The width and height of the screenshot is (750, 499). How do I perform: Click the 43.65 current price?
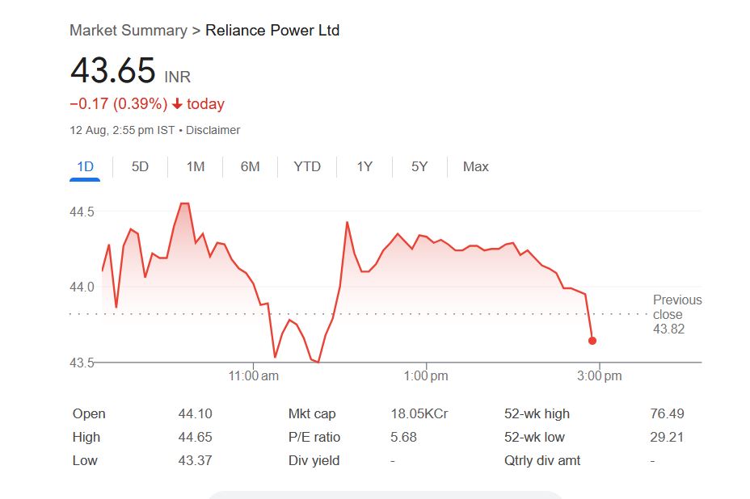click(x=112, y=71)
